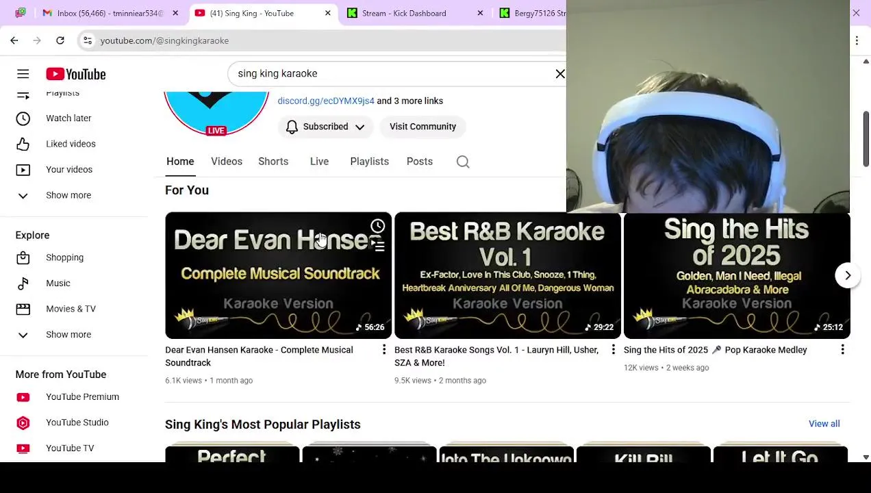Open the Let It Go playlist thumbnail
The height and width of the screenshot is (493, 871).
[x=780, y=455]
